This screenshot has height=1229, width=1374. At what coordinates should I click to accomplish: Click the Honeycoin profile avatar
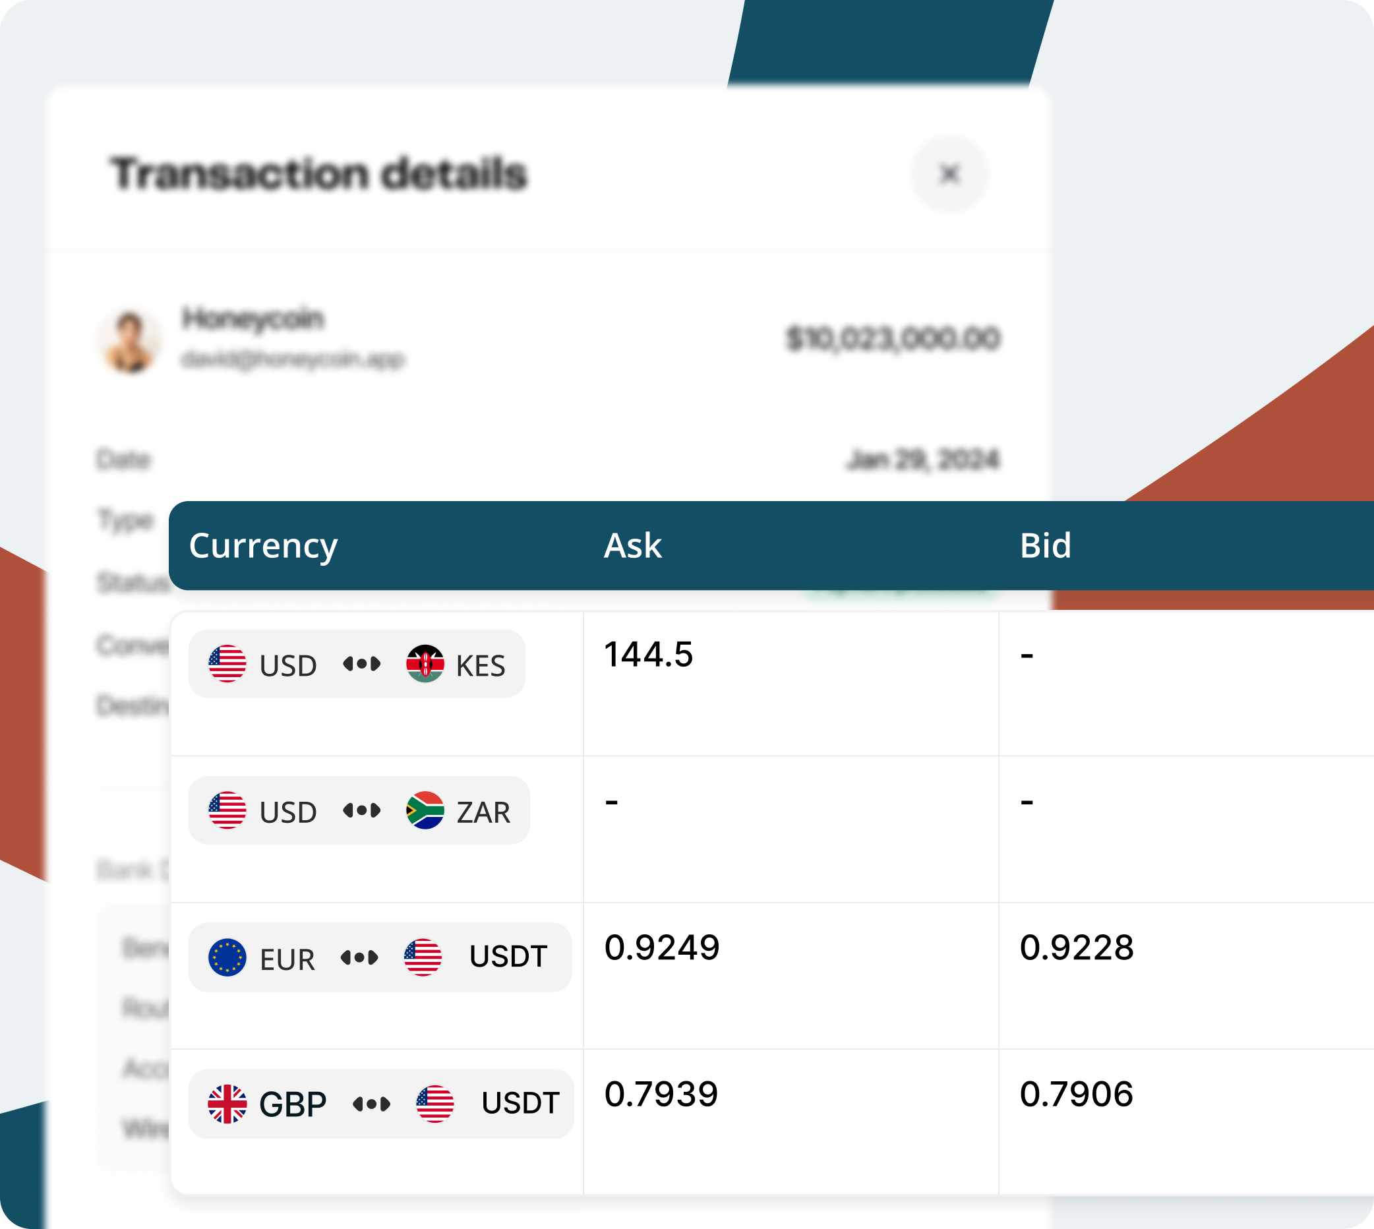(x=131, y=341)
